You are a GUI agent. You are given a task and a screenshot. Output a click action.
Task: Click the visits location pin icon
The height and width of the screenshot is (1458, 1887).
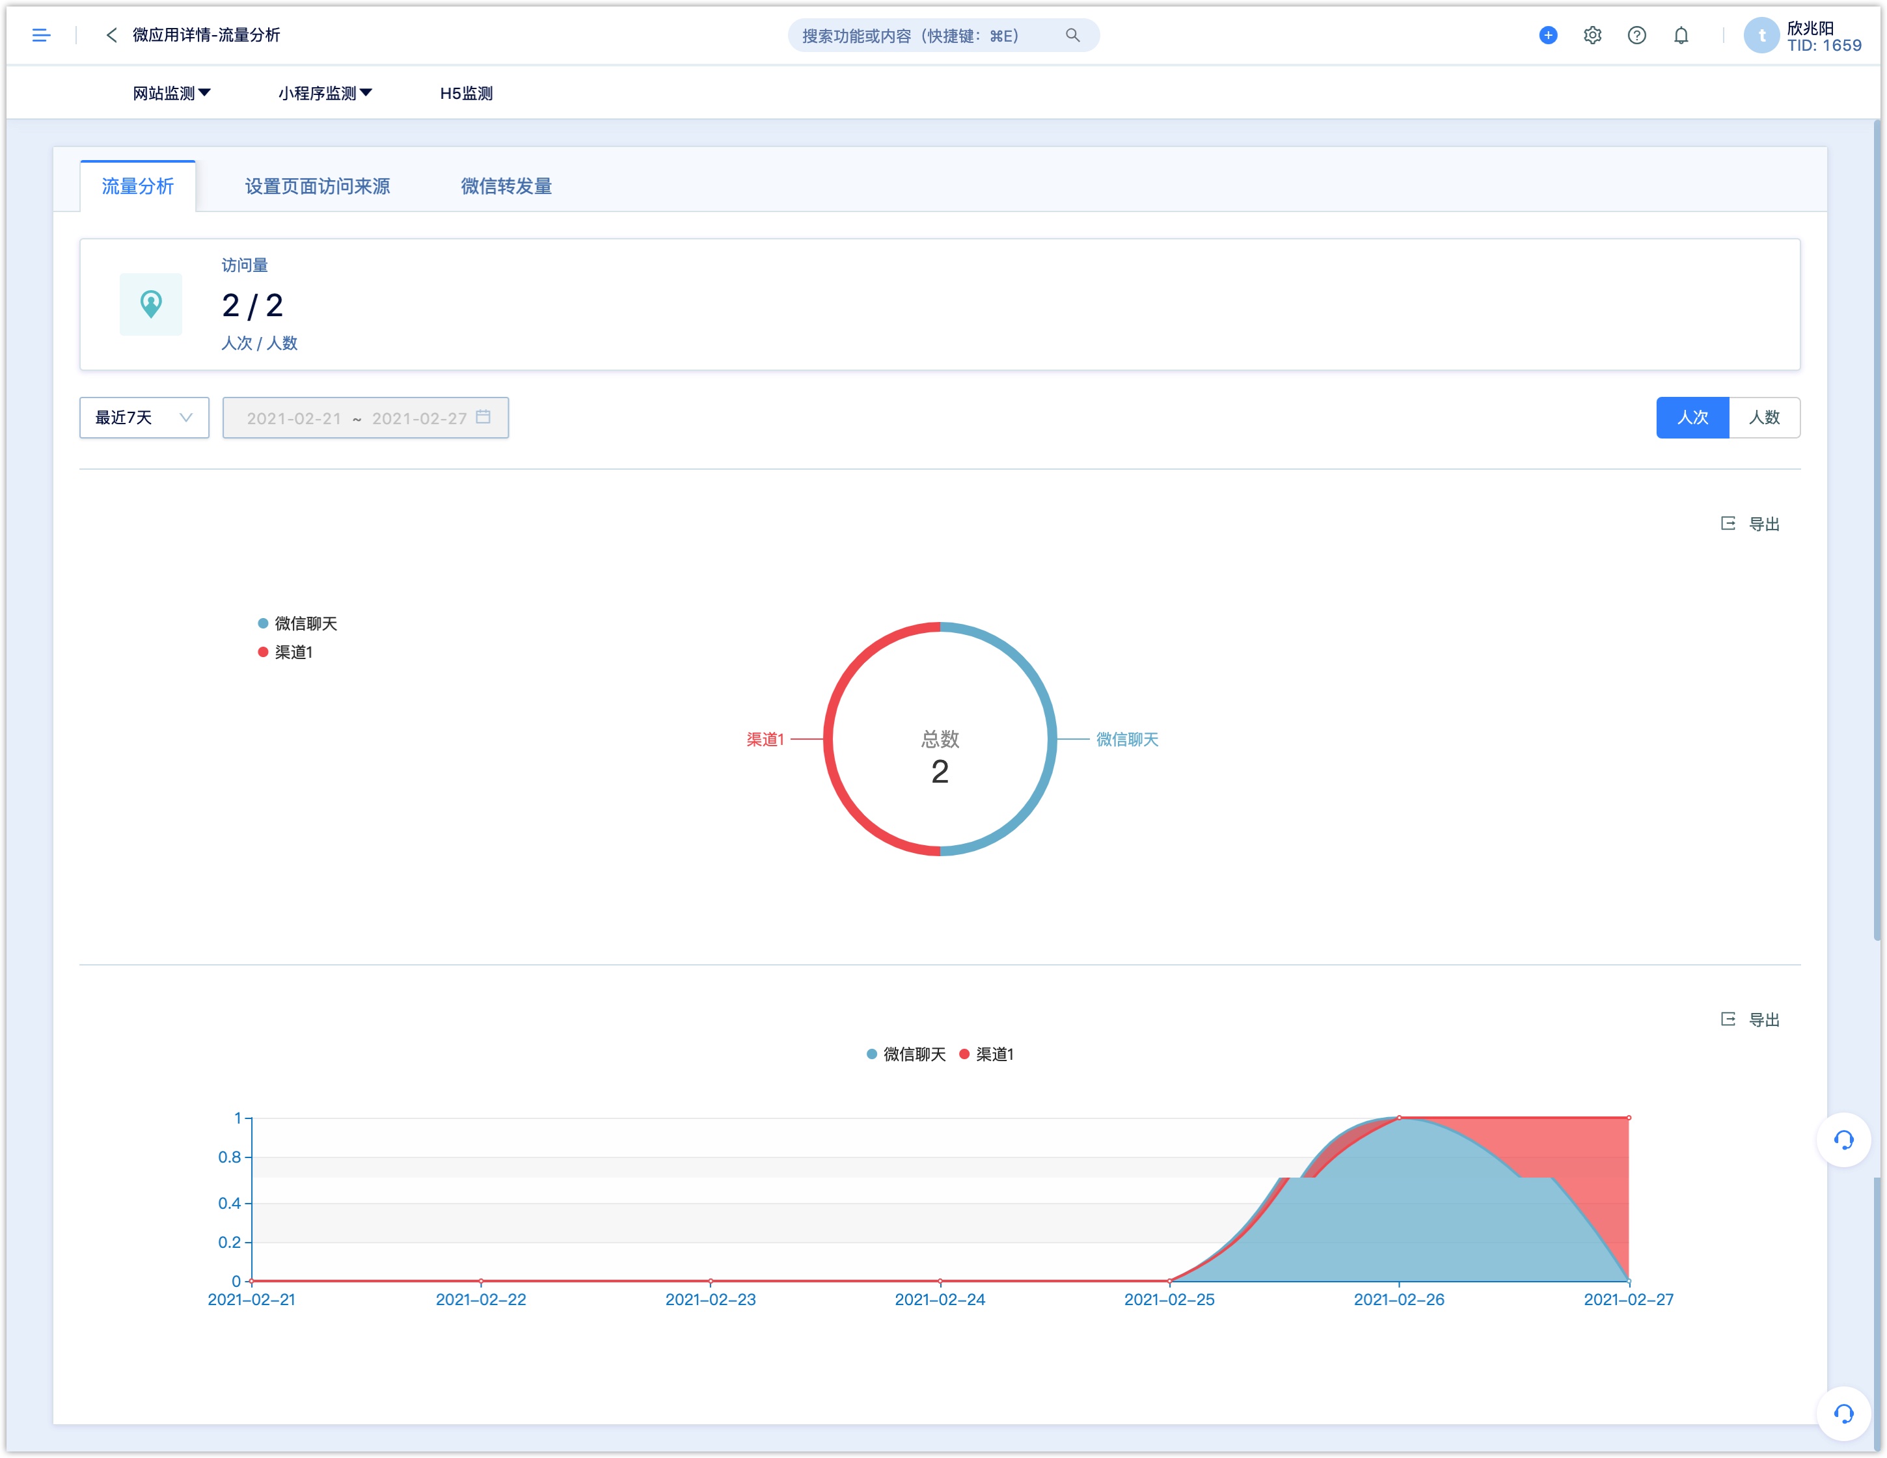pos(151,304)
